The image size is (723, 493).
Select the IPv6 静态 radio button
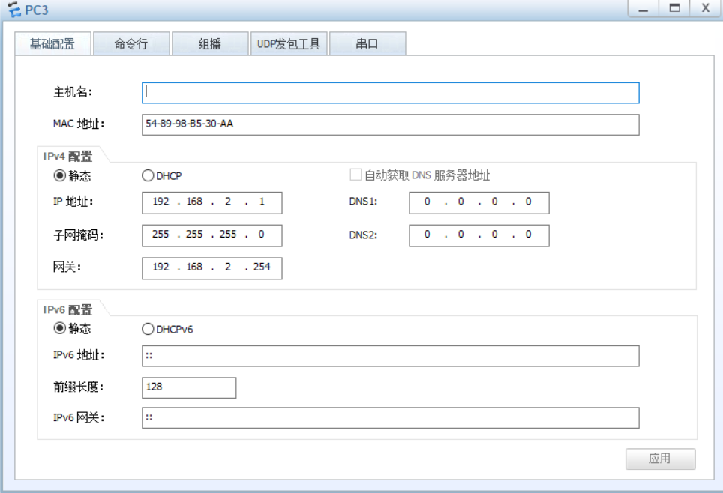click(60, 328)
